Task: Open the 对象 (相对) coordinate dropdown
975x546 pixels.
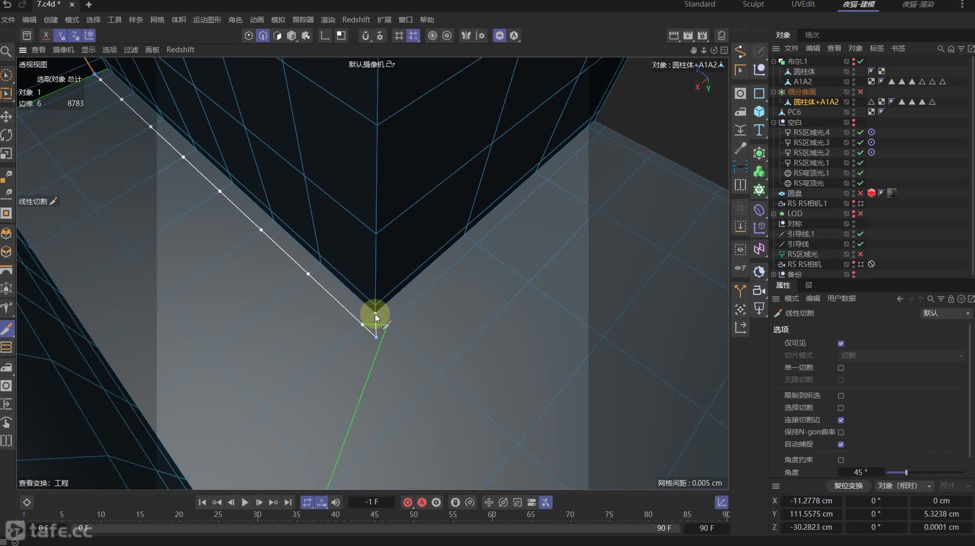Action: (904, 486)
